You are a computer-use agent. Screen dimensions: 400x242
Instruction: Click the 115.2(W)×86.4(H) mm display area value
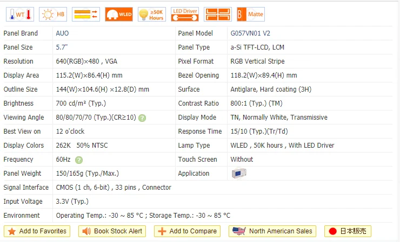[x=89, y=75]
